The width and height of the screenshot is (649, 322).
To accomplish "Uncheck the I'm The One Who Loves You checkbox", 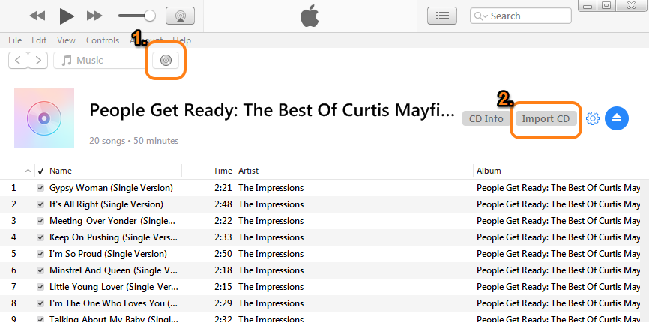I will [40, 303].
